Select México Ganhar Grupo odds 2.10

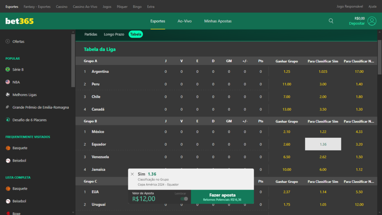click(287, 132)
